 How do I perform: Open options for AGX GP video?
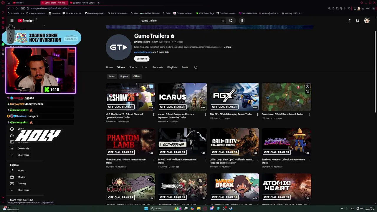pyautogui.click(x=258, y=115)
